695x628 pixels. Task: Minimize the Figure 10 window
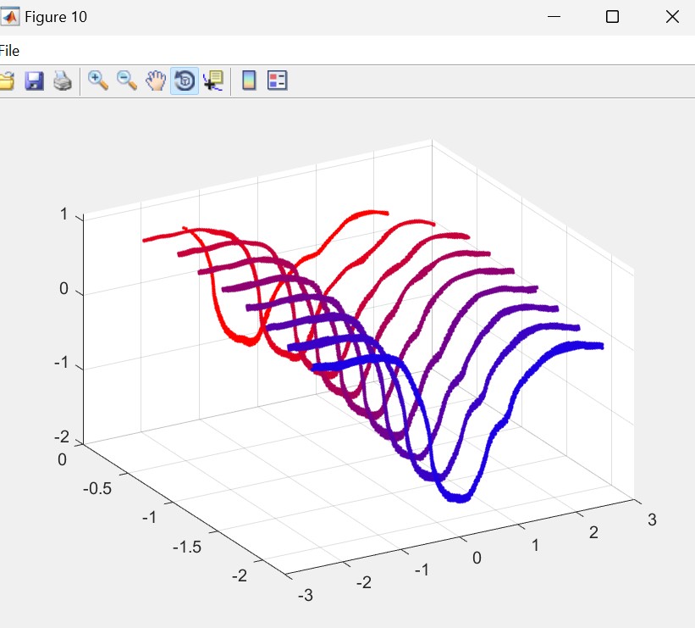coord(554,17)
